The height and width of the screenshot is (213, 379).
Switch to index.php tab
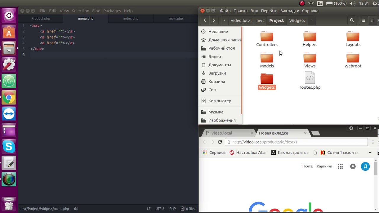point(131,18)
